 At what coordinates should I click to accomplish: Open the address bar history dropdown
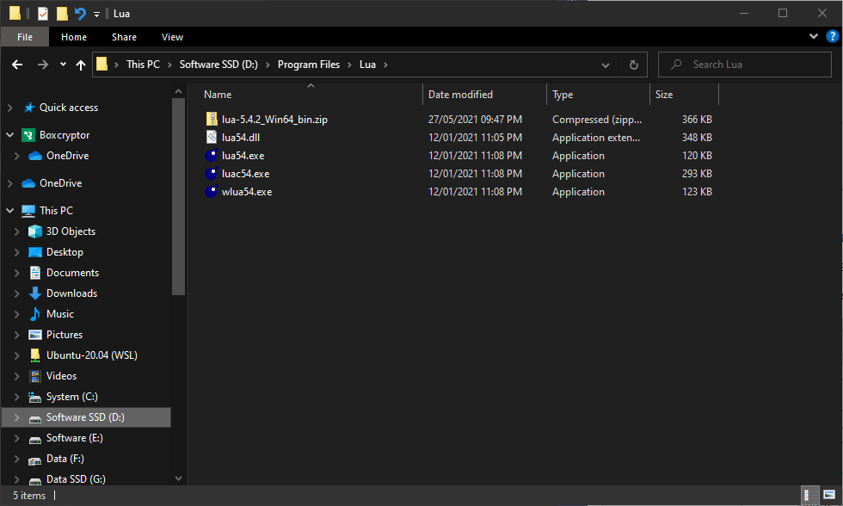tap(606, 65)
